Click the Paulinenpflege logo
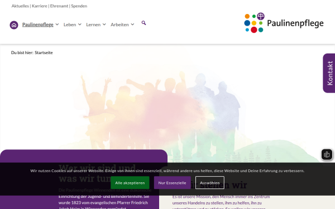 (284, 23)
